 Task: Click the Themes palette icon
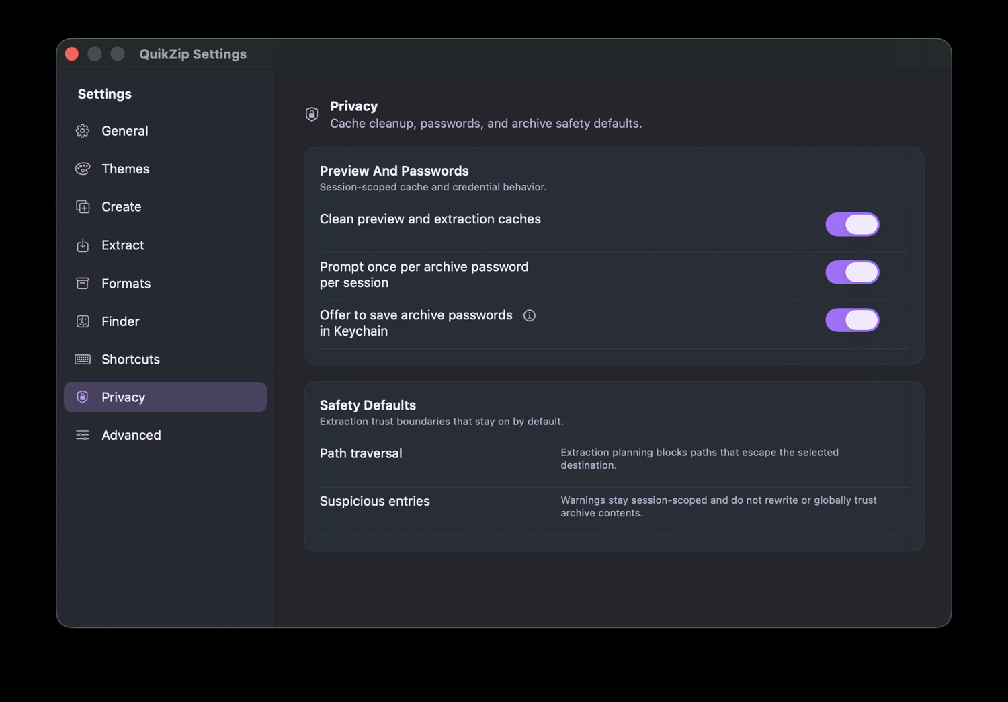coord(83,169)
